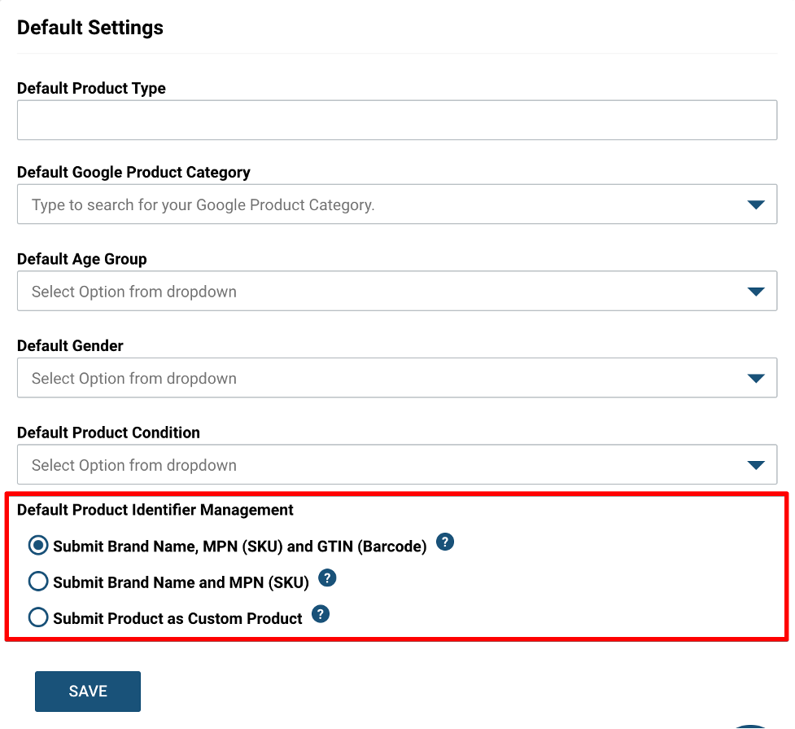This screenshot has width=795, height=729.
Task: Select Submit Brand Name, MPN and GTIN radio
Action: click(x=38, y=546)
